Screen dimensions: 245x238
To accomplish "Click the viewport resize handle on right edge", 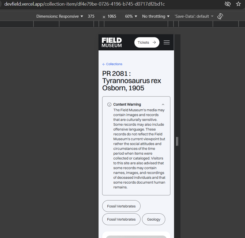I will tap(177, 141).
